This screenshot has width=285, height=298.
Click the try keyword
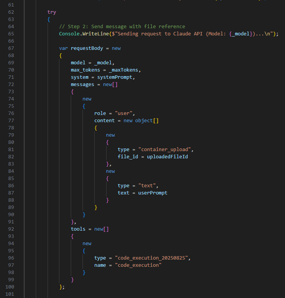point(52,12)
